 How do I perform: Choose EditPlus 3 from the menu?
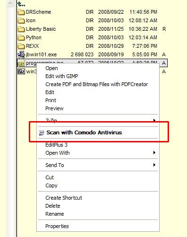point(56,145)
